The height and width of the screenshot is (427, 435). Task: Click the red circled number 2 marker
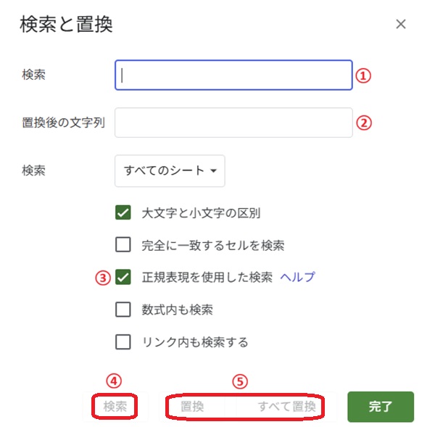364,123
